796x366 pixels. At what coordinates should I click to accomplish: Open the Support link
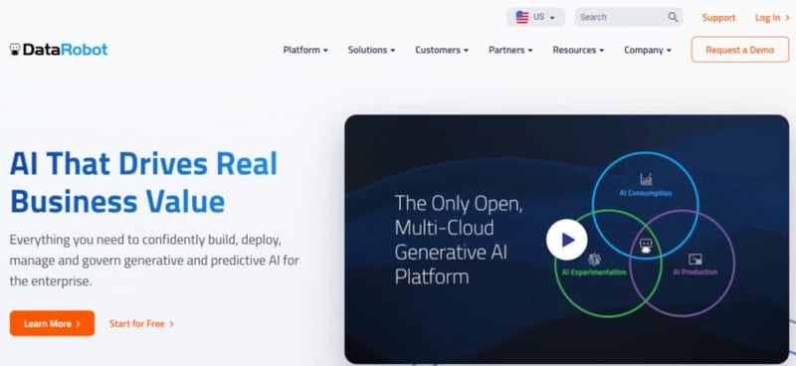(x=718, y=18)
